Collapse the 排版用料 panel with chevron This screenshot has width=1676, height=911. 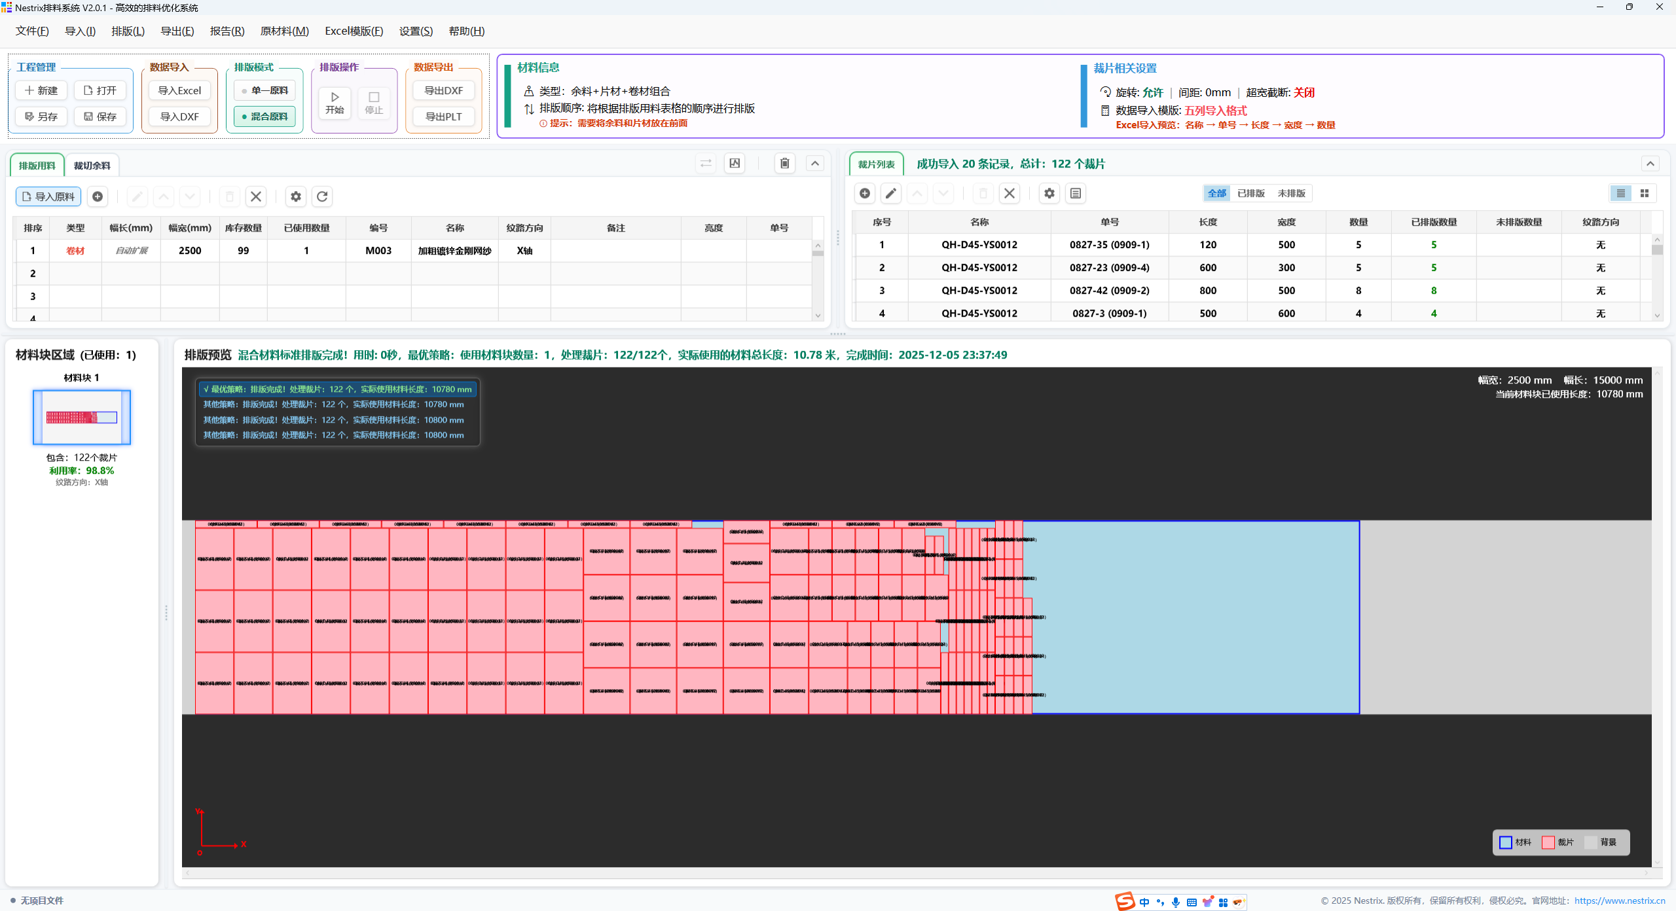(814, 163)
